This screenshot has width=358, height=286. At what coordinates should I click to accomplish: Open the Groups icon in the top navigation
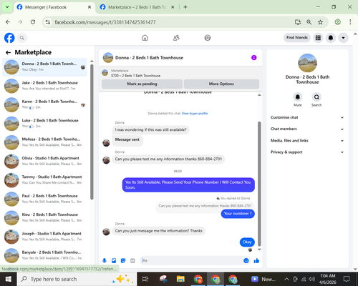(x=208, y=38)
